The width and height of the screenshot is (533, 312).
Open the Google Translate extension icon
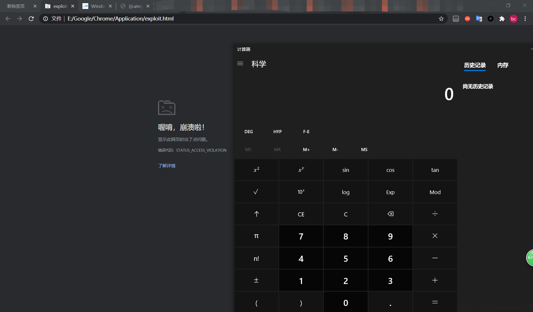[479, 19]
